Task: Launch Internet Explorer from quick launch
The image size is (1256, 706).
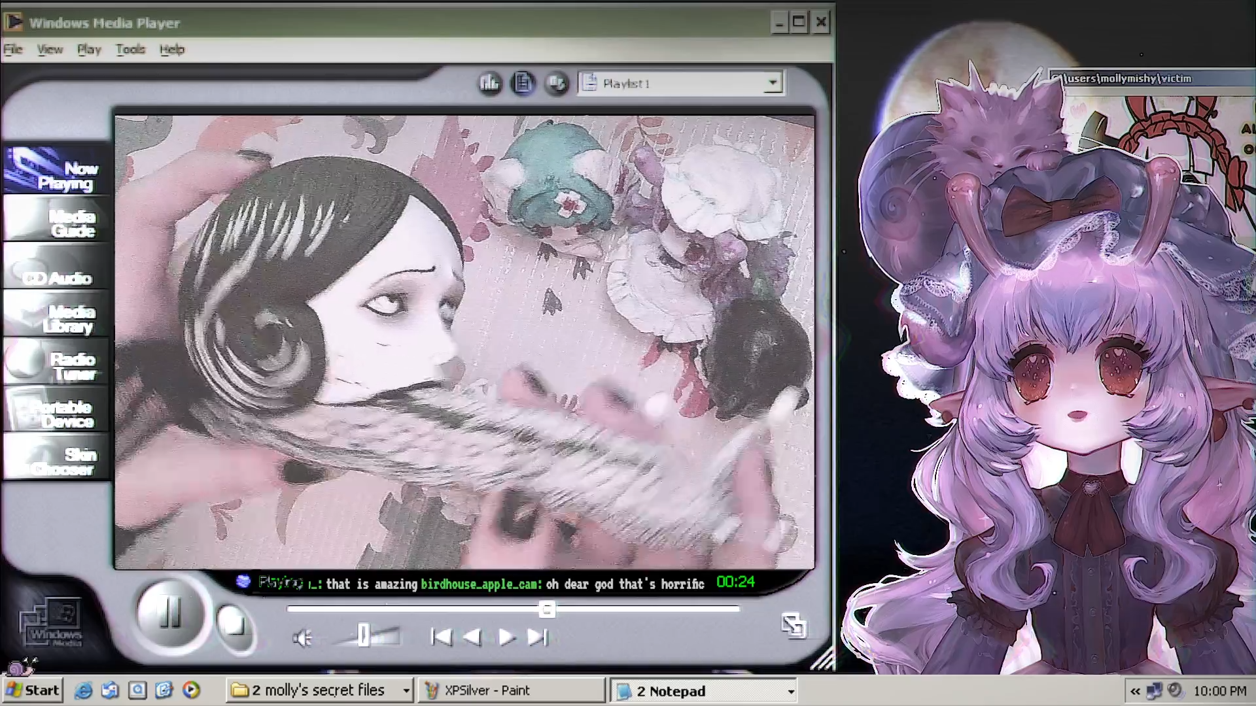Action: 83,690
